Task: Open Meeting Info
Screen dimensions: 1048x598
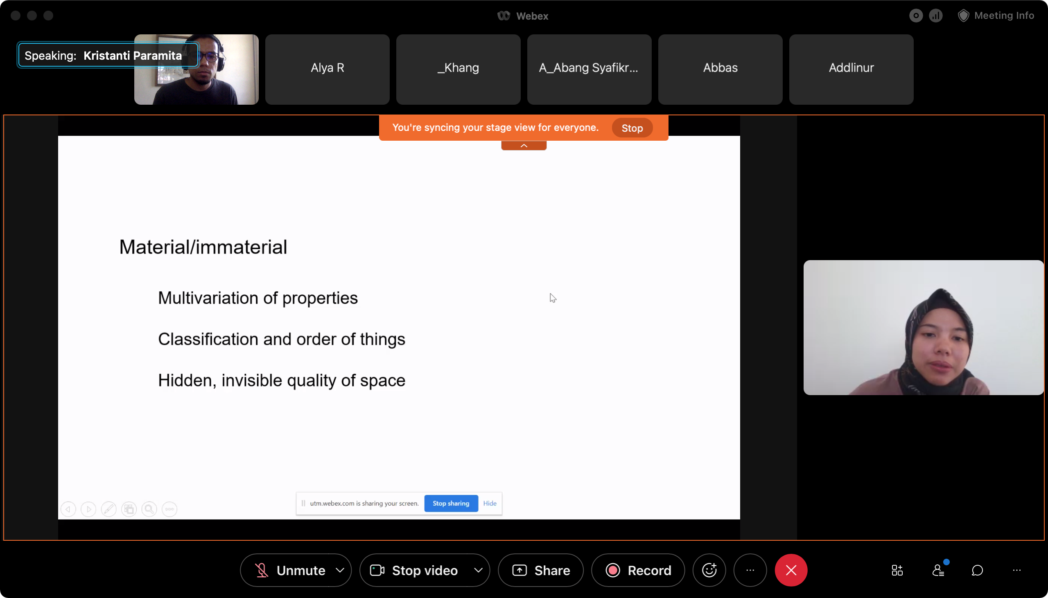Action: (996, 16)
